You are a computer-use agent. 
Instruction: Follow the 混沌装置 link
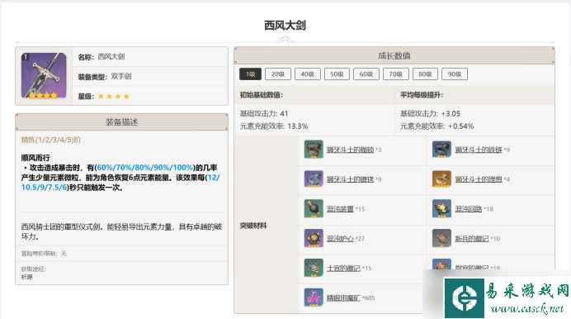point(340,209)
